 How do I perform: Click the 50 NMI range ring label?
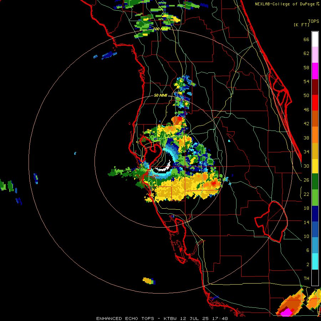160,95
